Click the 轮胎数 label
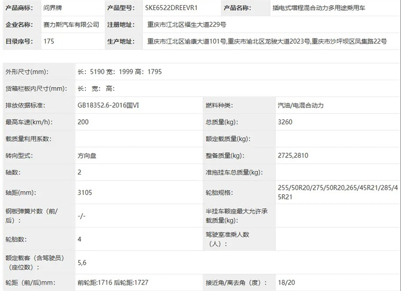The width and height of the screenshot is (401, 291). [x=16, y=239]
